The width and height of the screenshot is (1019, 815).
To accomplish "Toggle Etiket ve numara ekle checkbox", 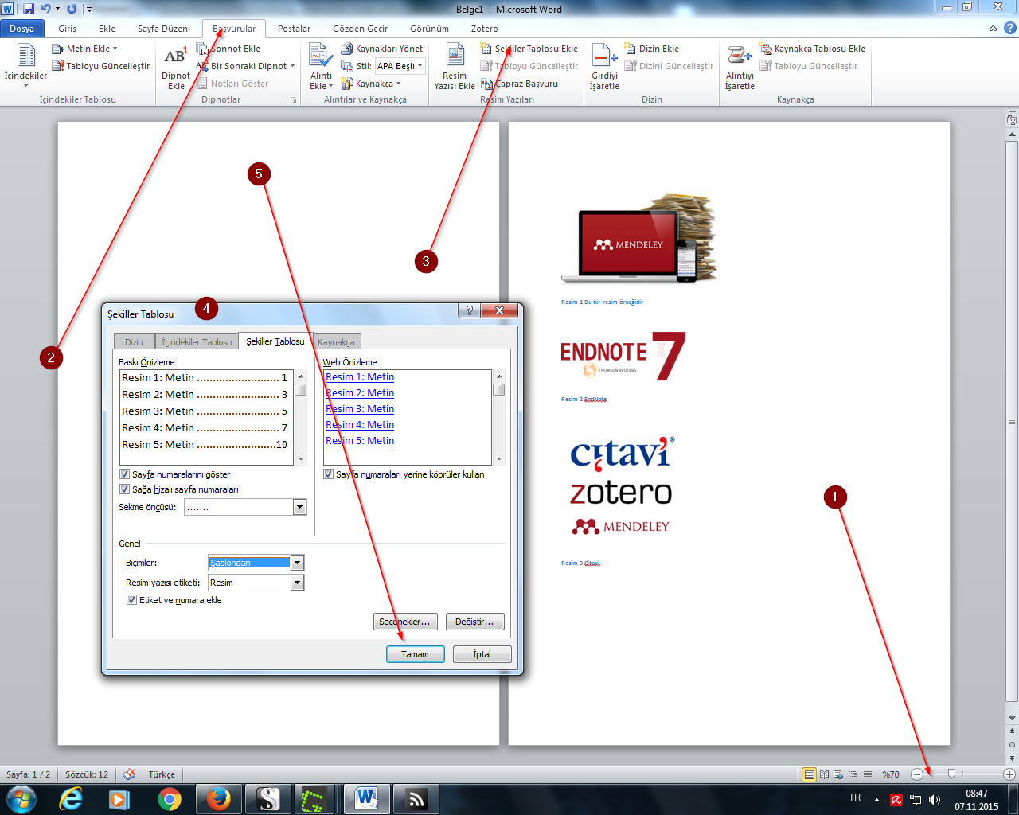I will (x=131, y=600).
